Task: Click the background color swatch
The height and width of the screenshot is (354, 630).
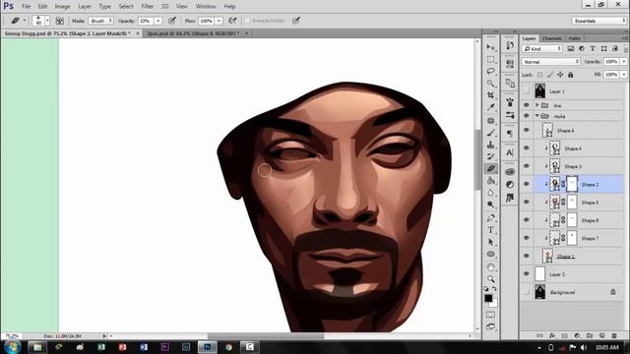Action: [x=494, y=304]
